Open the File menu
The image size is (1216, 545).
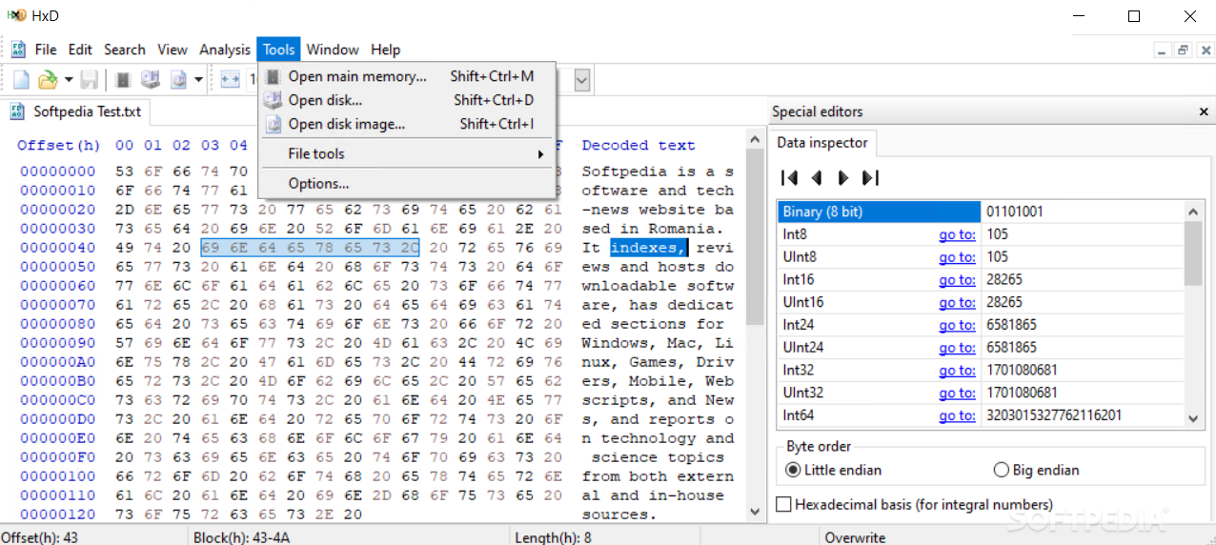click(46, 50)
